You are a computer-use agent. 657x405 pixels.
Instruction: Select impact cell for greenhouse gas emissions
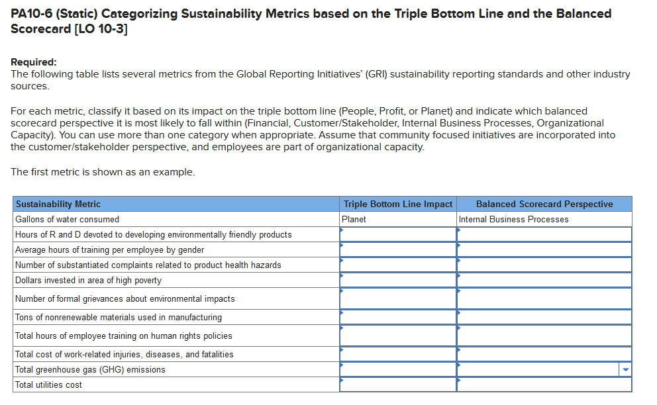(x=397, y=369)
